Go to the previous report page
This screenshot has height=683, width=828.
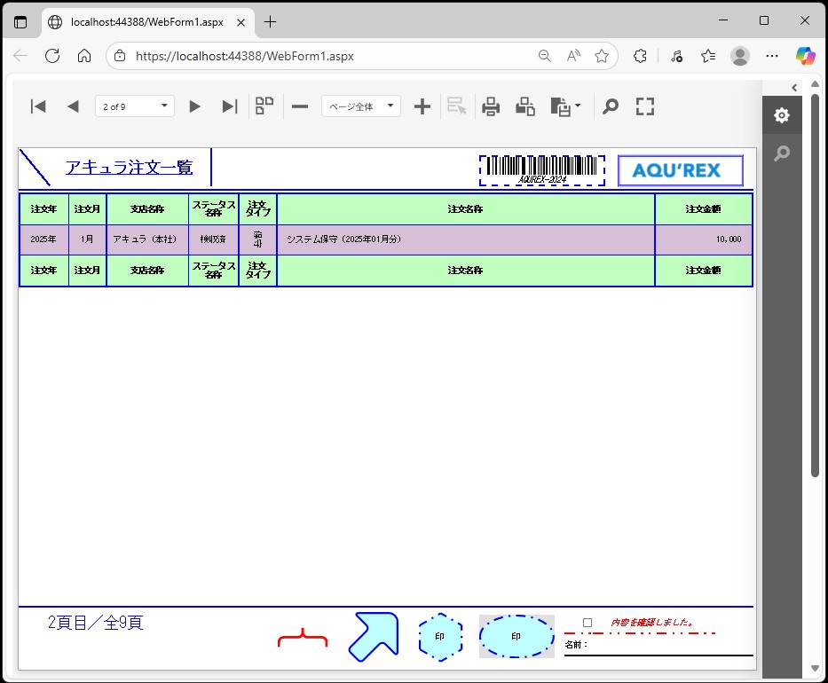(x=73, y=106)
